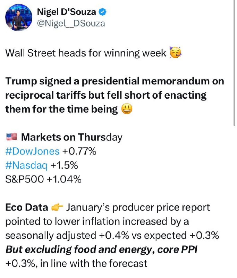The width and height of the screenshot is (237, 278).
Task: Open the #Nasdaq hashtag
Action: tap(26, 165)
